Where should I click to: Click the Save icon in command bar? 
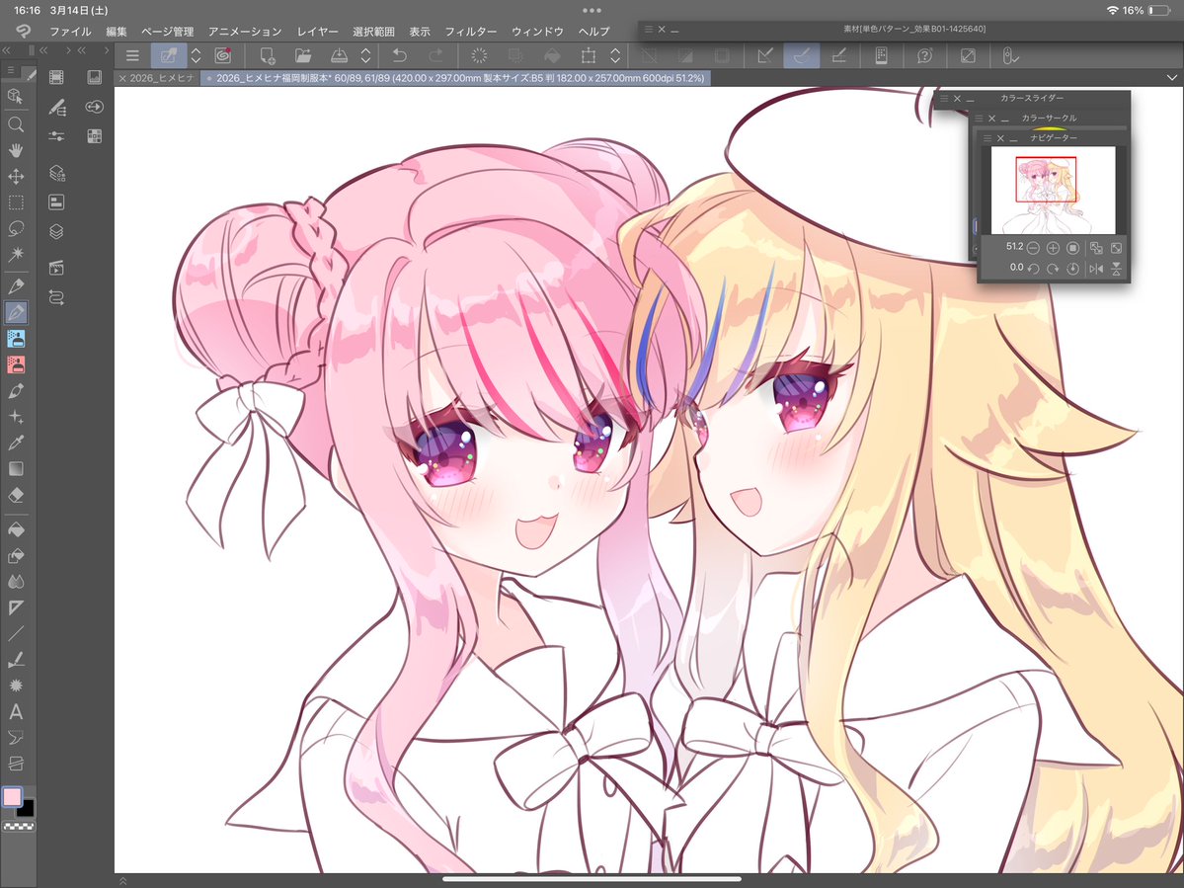point(339,55)
